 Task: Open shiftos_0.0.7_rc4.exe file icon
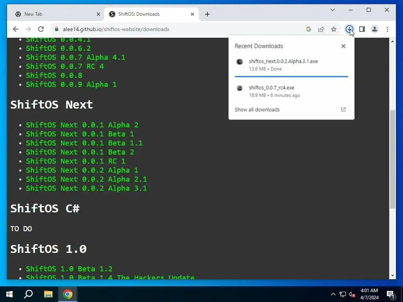tap(240, 88)
